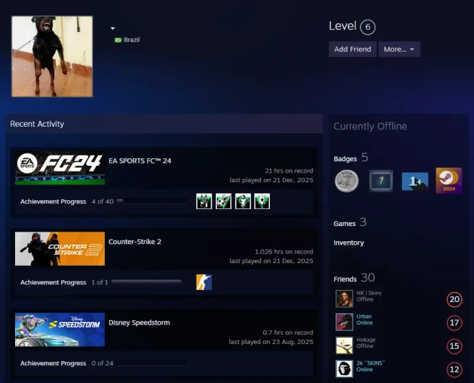
Task: Click Hokage friend avatar
Action: click(345, 345)
